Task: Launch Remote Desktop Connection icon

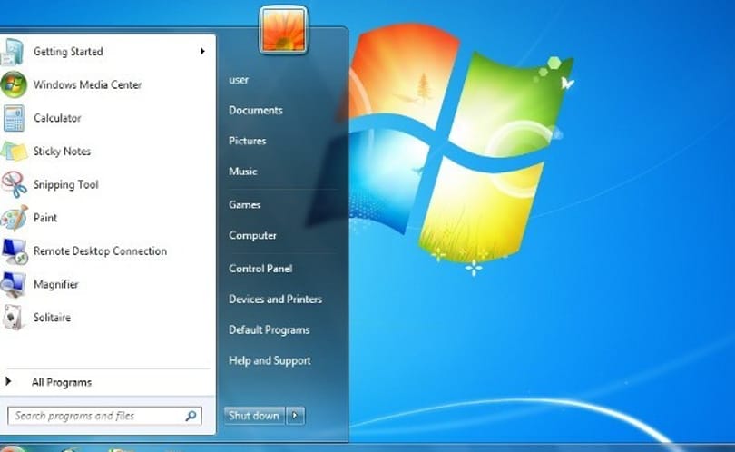Action: (15, 251)
